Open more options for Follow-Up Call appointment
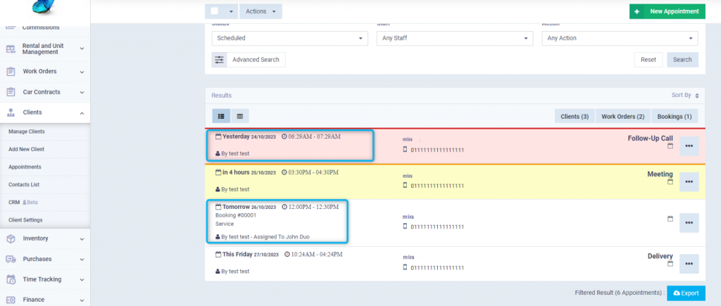The width and height of the screenshot is (721, 306). [x=689, y=146]
